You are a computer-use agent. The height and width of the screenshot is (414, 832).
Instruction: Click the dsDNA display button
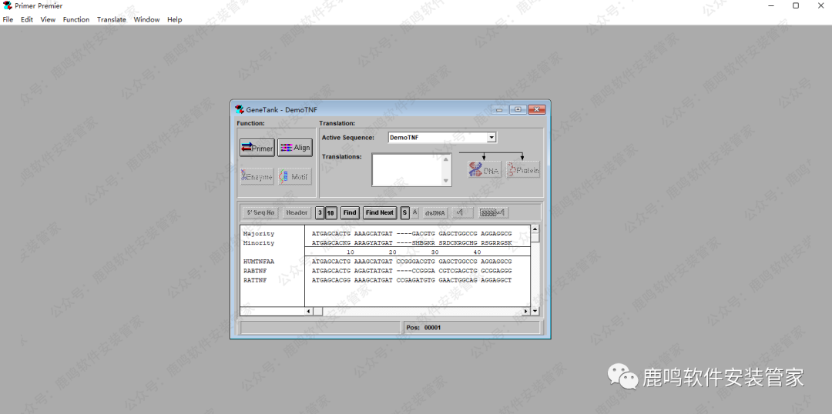[x=435, y=212]
